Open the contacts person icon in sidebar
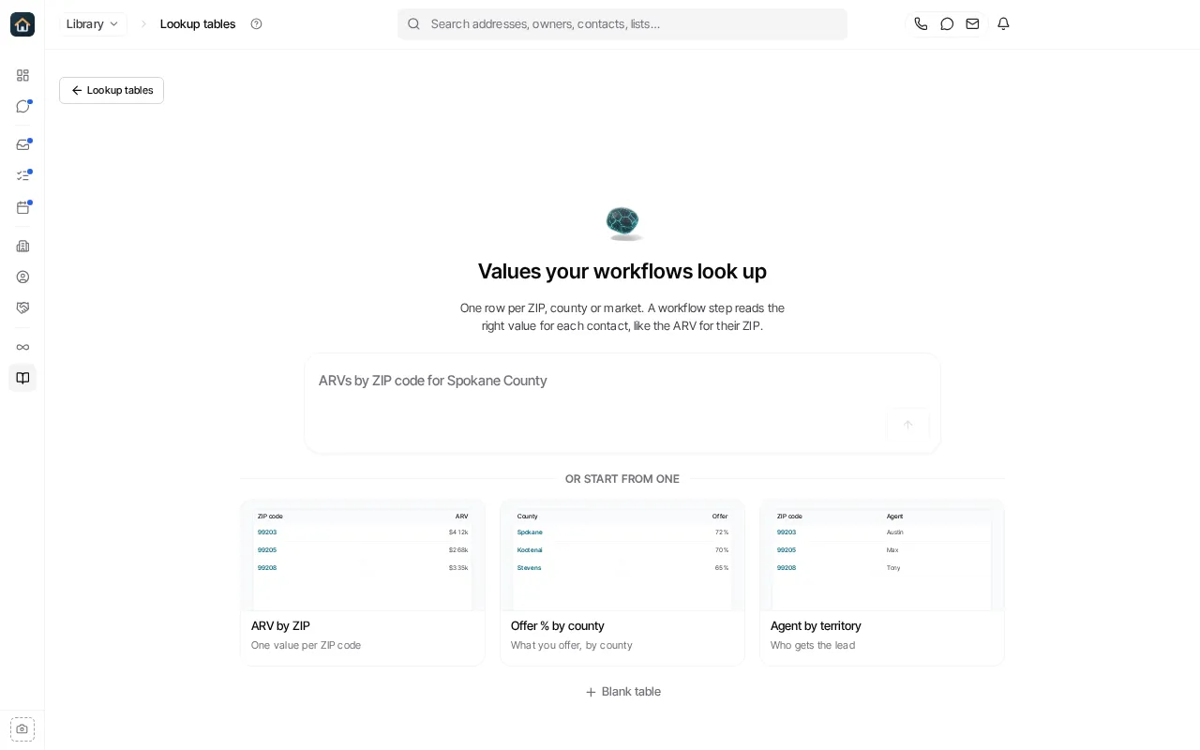The height and width of the screenshot is (750, 1200). tap(22, 277)
